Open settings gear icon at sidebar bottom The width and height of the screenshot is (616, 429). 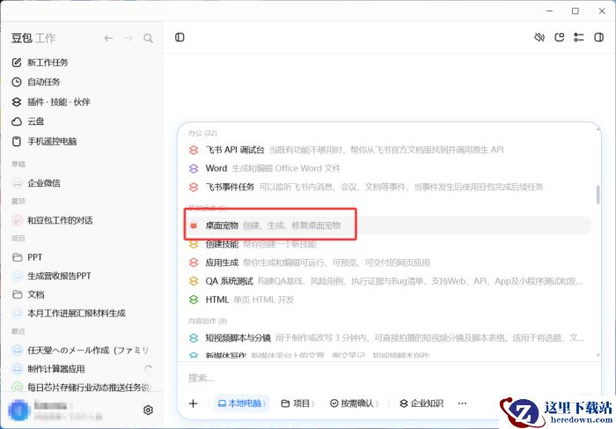coord(148,411)
